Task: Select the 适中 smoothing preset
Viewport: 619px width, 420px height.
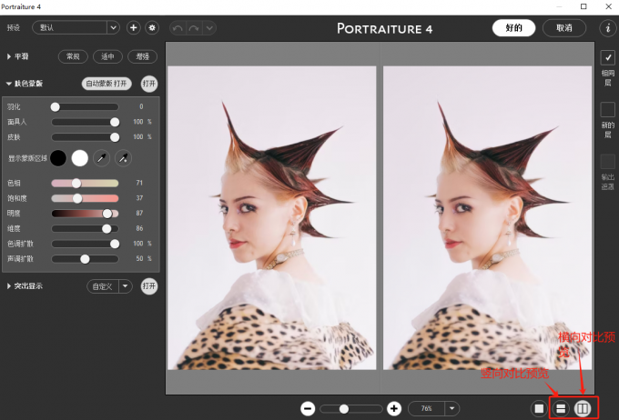Action: point(107,56)
